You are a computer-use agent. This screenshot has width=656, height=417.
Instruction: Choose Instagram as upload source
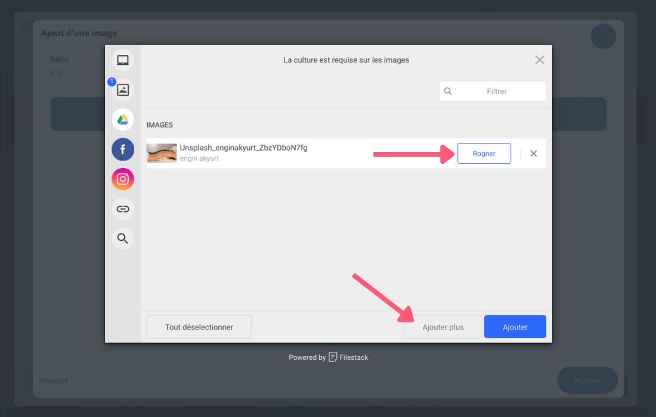point(123,179)
